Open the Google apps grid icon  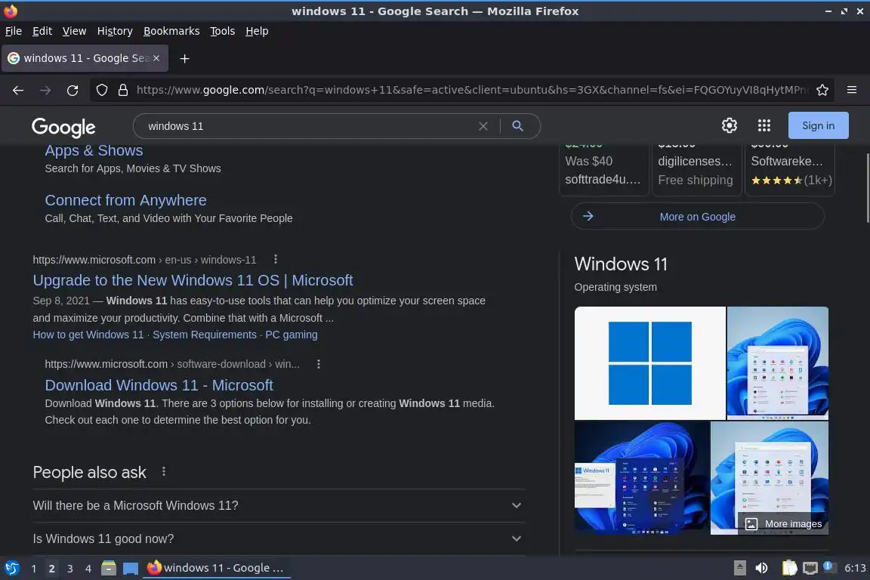coord(764,125)
